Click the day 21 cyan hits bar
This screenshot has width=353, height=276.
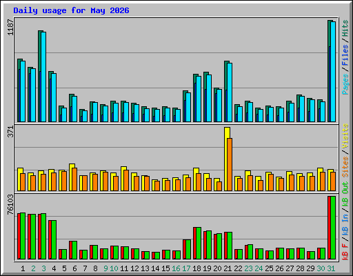point(230,92)
